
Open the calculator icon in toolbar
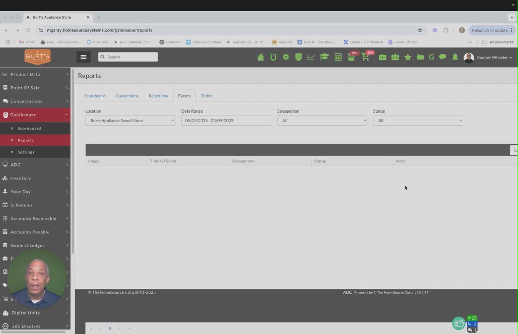(x=338, y=57)
